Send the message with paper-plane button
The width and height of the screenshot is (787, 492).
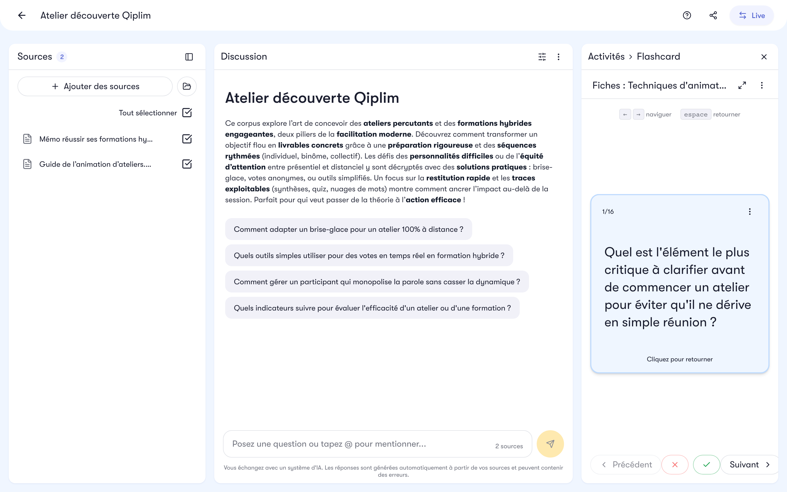[550, 444]
